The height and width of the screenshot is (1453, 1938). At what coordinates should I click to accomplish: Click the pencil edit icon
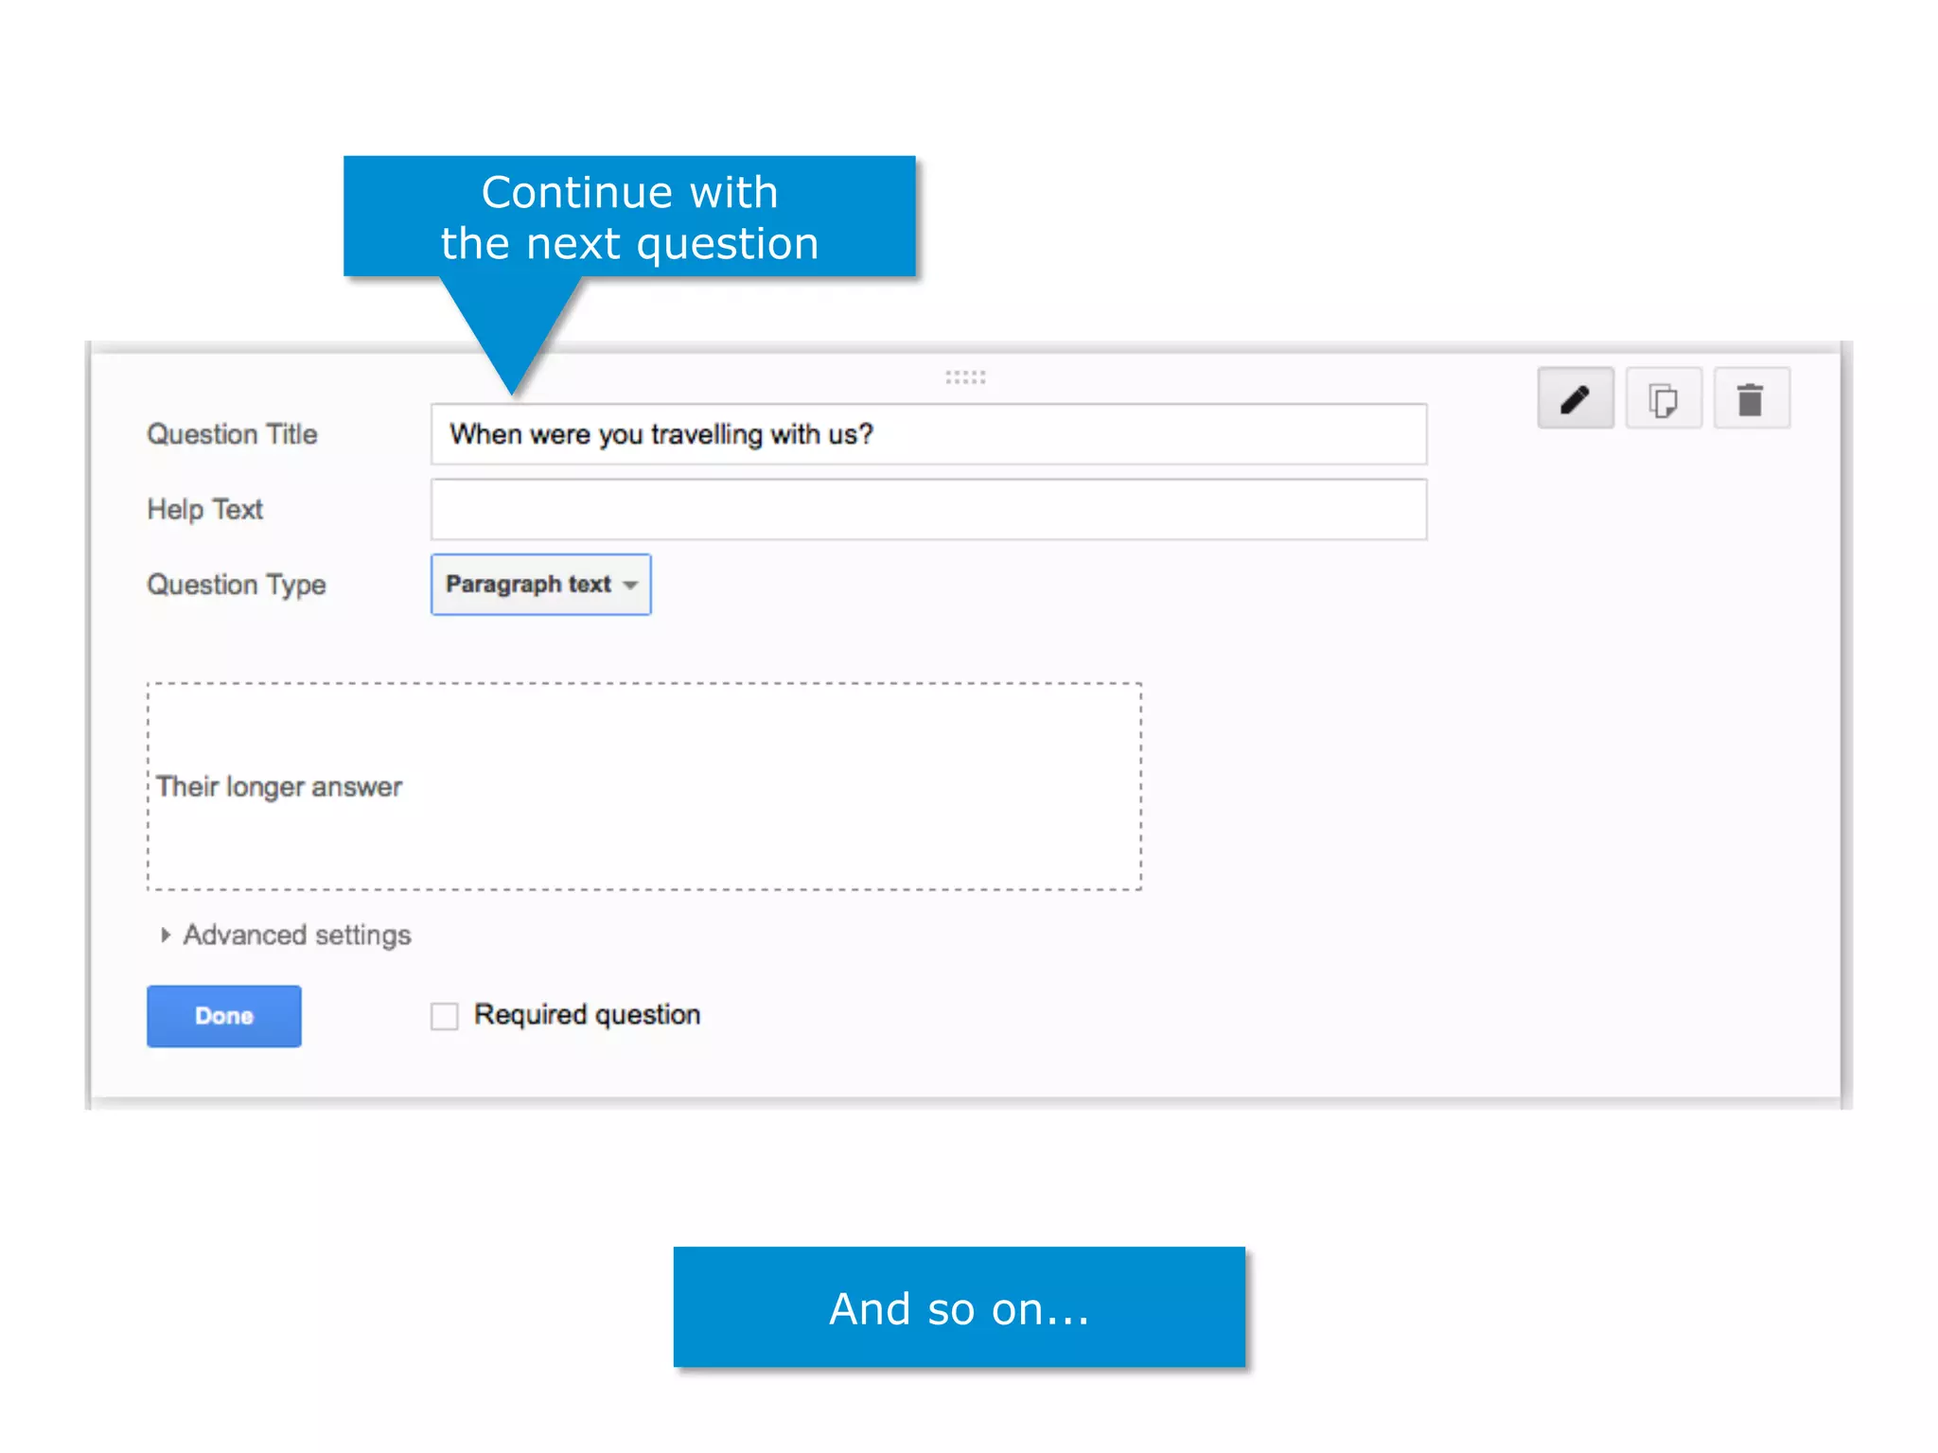pyautogui.click(x=1575, y=399)
